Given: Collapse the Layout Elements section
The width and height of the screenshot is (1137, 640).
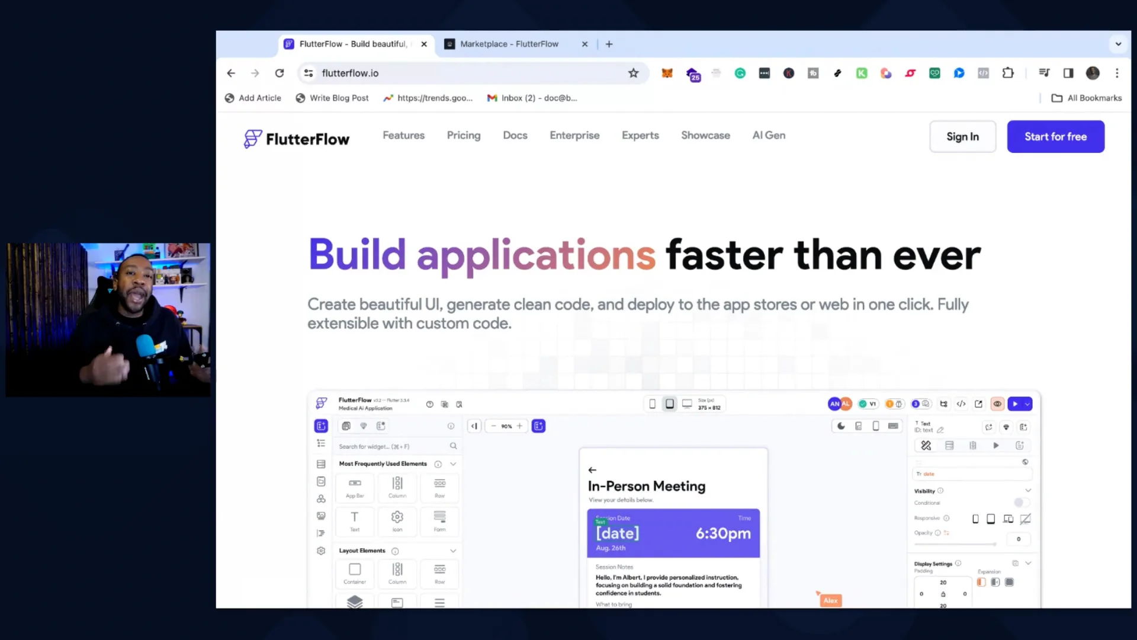Looking at the screenshot, I should click(x=453, y=551).
